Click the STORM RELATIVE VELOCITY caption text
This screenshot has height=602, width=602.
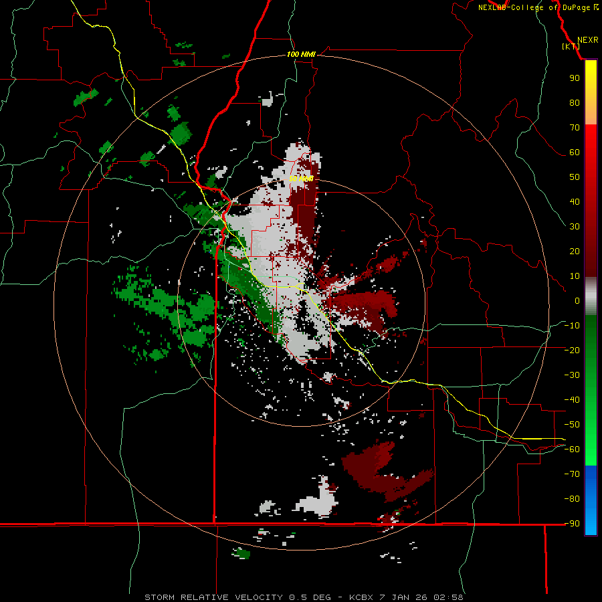[x=214, y=597]
